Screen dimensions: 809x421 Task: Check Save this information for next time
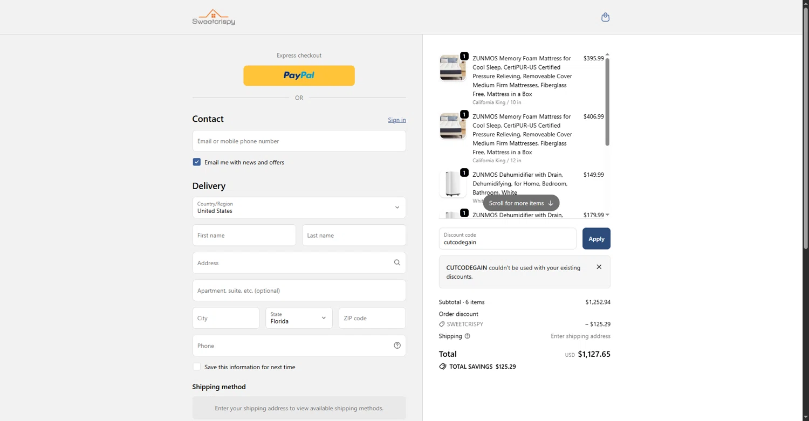tap(197, 367)
